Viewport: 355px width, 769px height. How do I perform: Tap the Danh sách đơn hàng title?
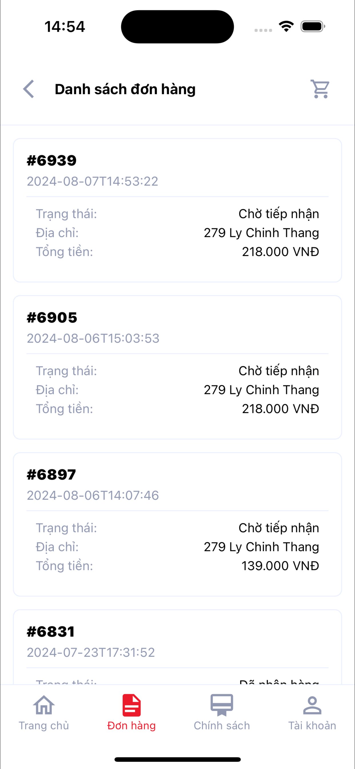125,89
